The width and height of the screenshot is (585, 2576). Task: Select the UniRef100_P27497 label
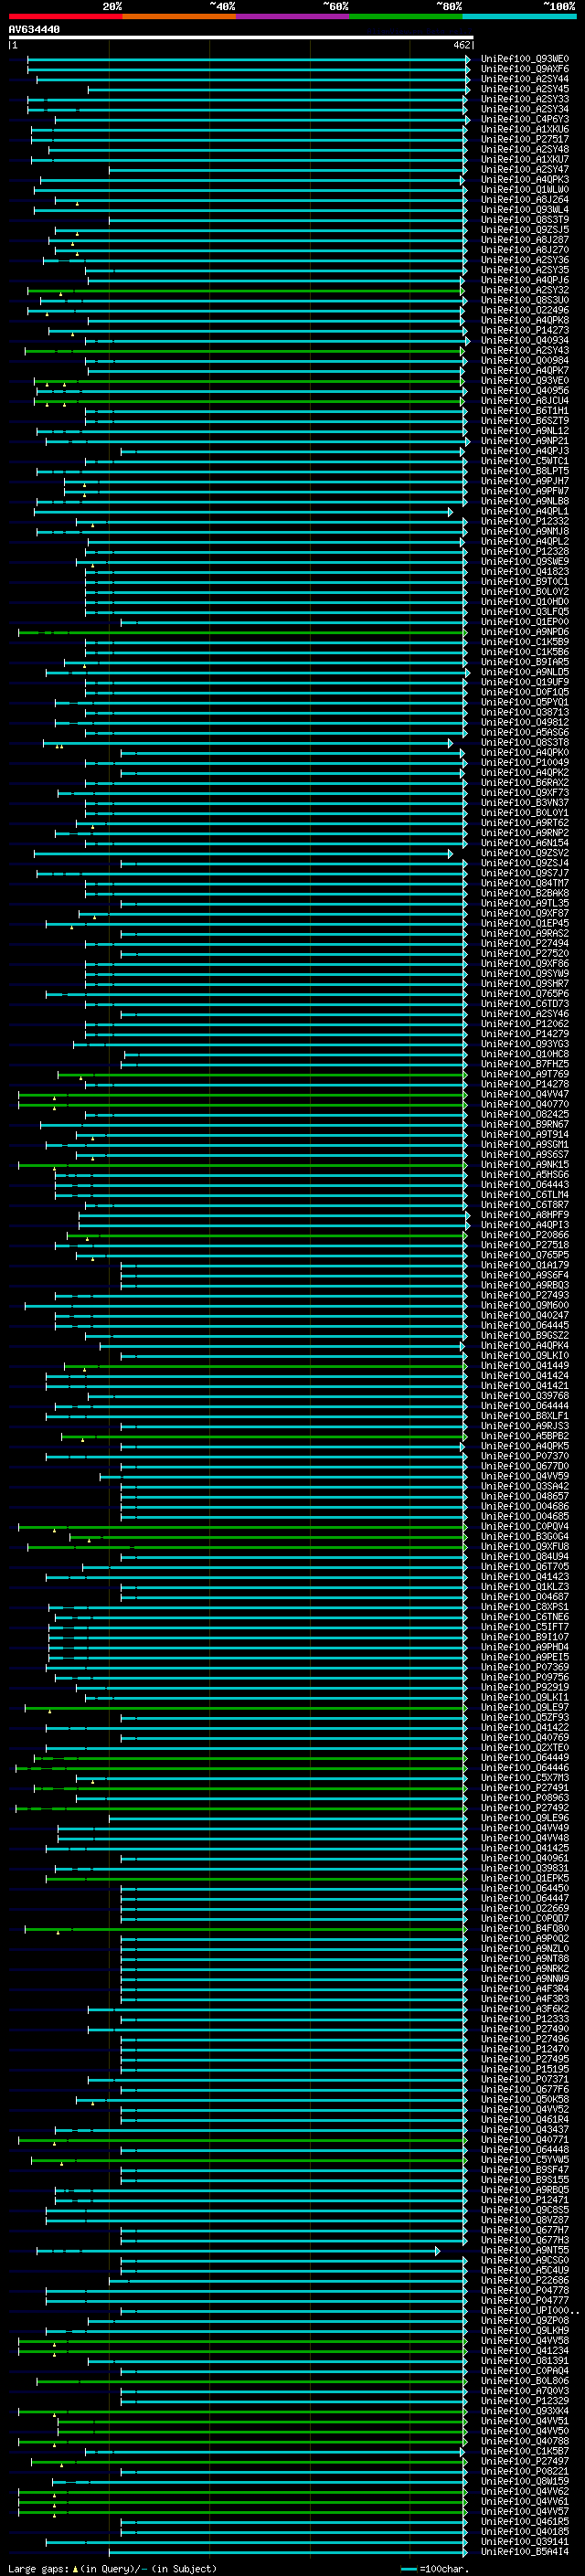pos(525,2461)
